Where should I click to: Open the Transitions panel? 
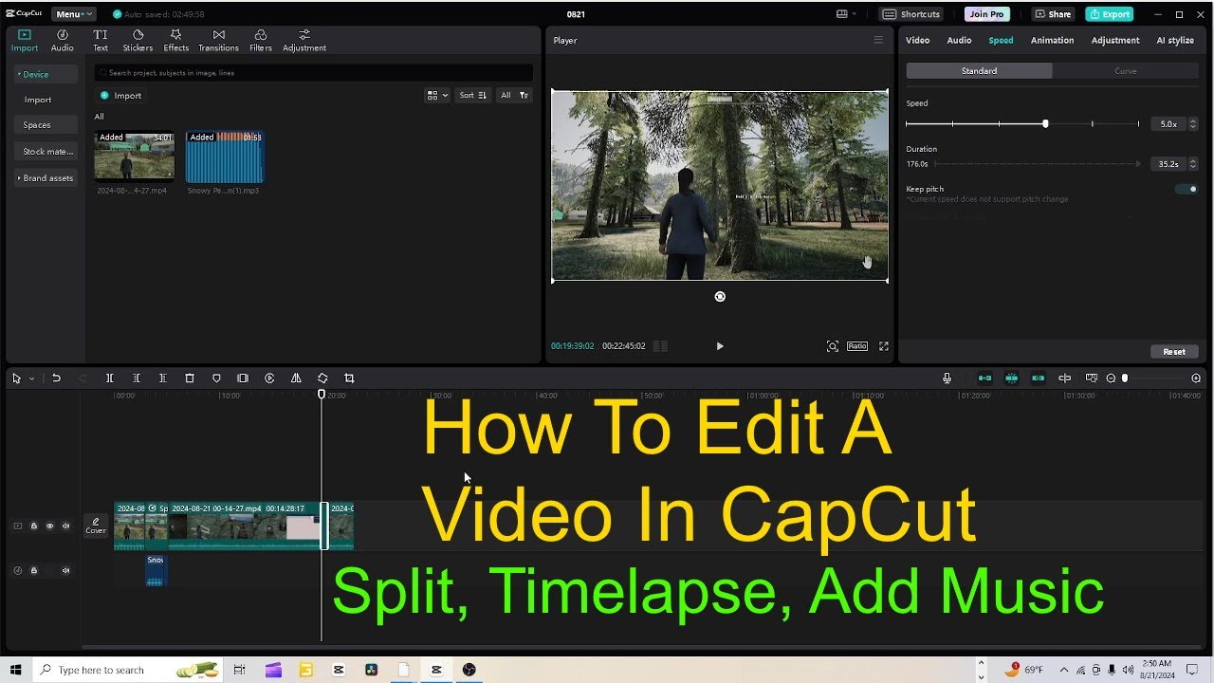pos(218,40)
